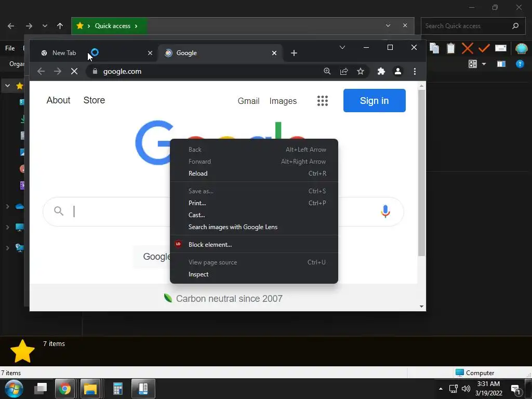This screenshot has height=399, width=532.
Task: Click the scrollbar down arrow in Chrome
Action: (x=421, y=307)
